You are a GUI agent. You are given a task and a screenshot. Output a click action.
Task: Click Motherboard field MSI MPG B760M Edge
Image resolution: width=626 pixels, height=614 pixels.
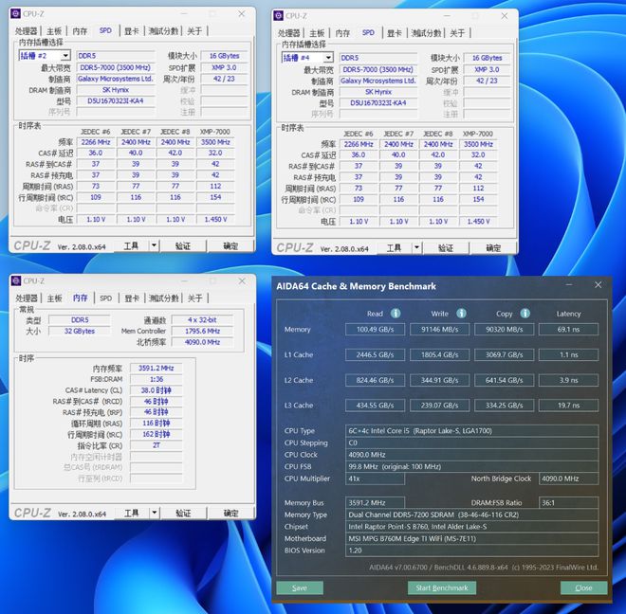(472, 538)
